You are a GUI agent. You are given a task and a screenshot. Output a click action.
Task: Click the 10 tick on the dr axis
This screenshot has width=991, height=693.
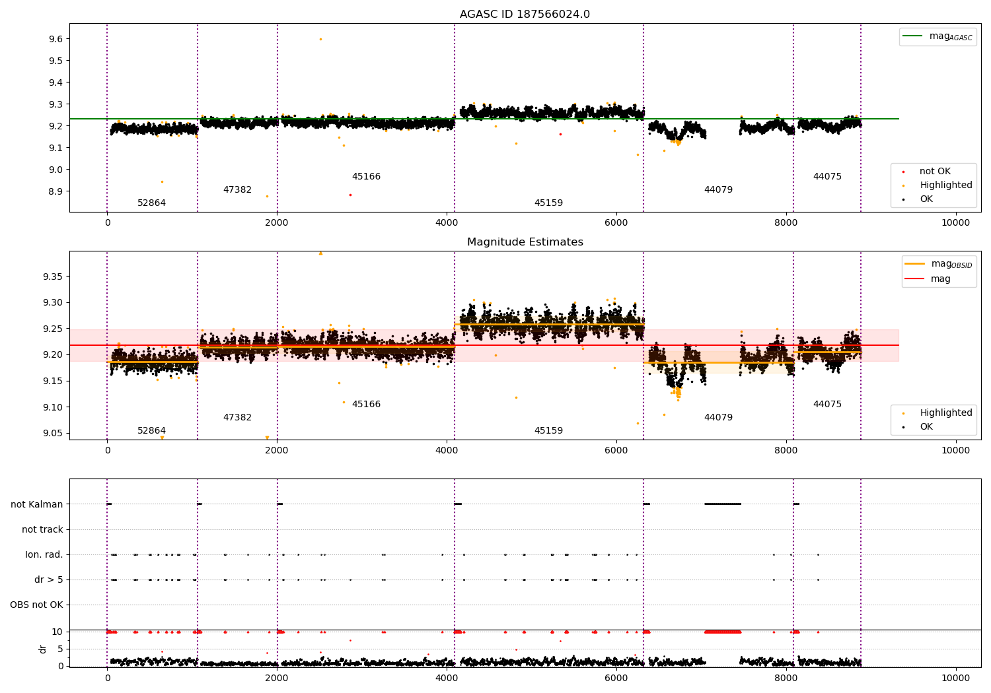point(57,632)
